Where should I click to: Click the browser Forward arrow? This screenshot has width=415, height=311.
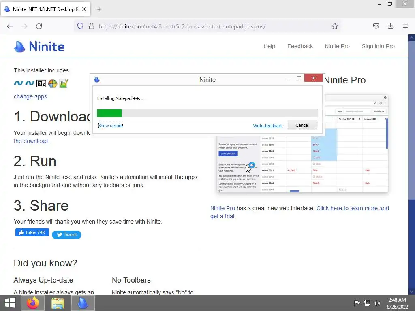coord(24,26)
